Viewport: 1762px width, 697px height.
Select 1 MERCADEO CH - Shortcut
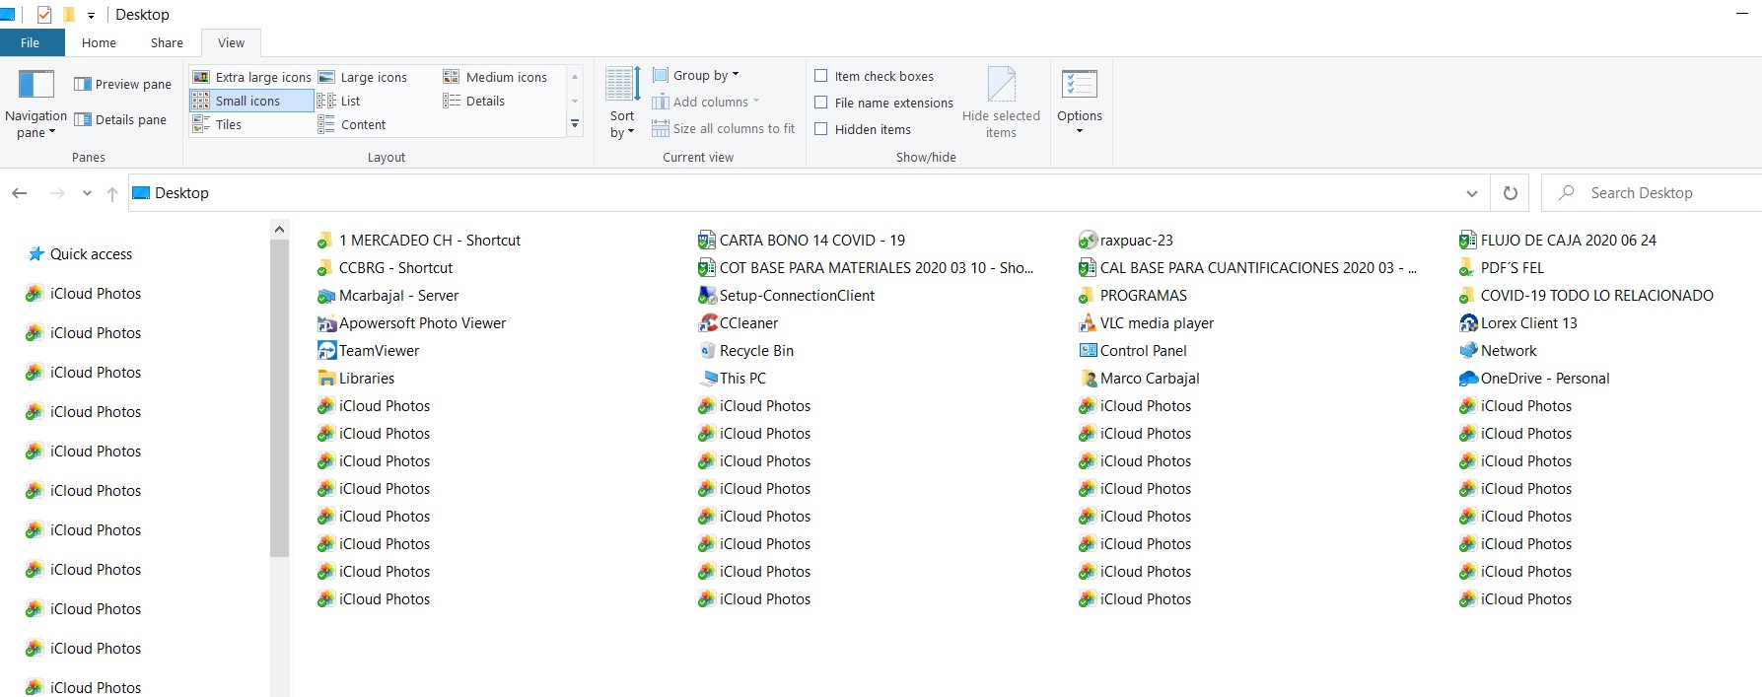coord(418,240)
